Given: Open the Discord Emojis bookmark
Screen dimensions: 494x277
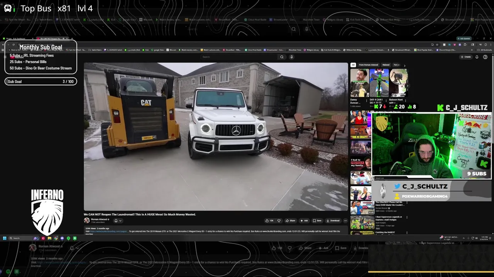Looking at the screenshot, I should pyautogui.click(x=446, y=50).
